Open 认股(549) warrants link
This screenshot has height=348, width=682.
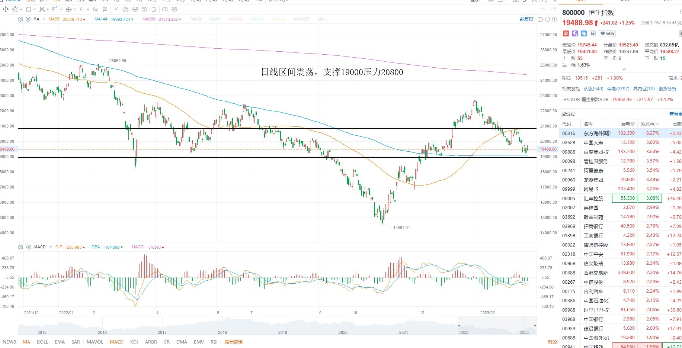[x=593, y=89]
